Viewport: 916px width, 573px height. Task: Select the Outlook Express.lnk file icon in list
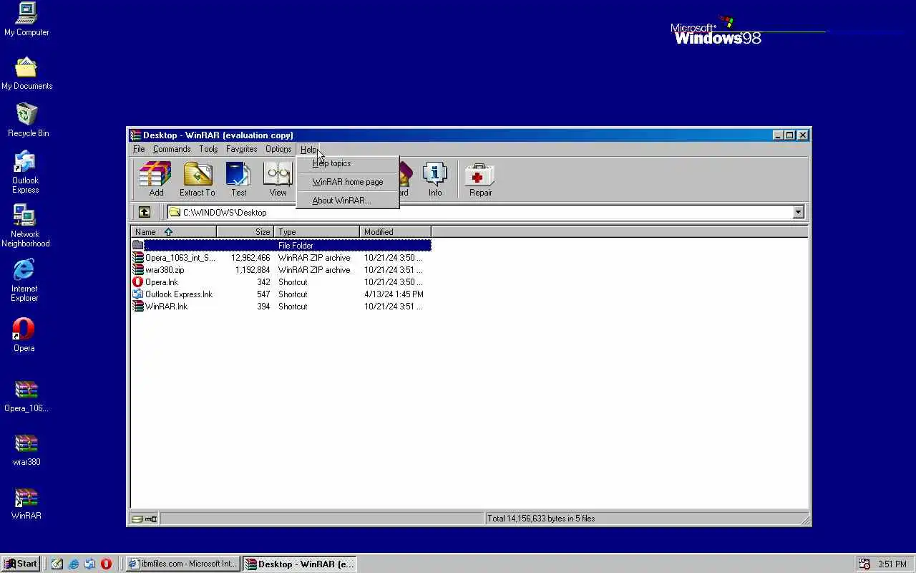pos(138,294)
